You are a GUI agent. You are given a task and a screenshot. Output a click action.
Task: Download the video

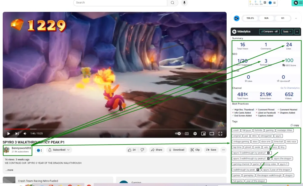(x=176, y=150)
